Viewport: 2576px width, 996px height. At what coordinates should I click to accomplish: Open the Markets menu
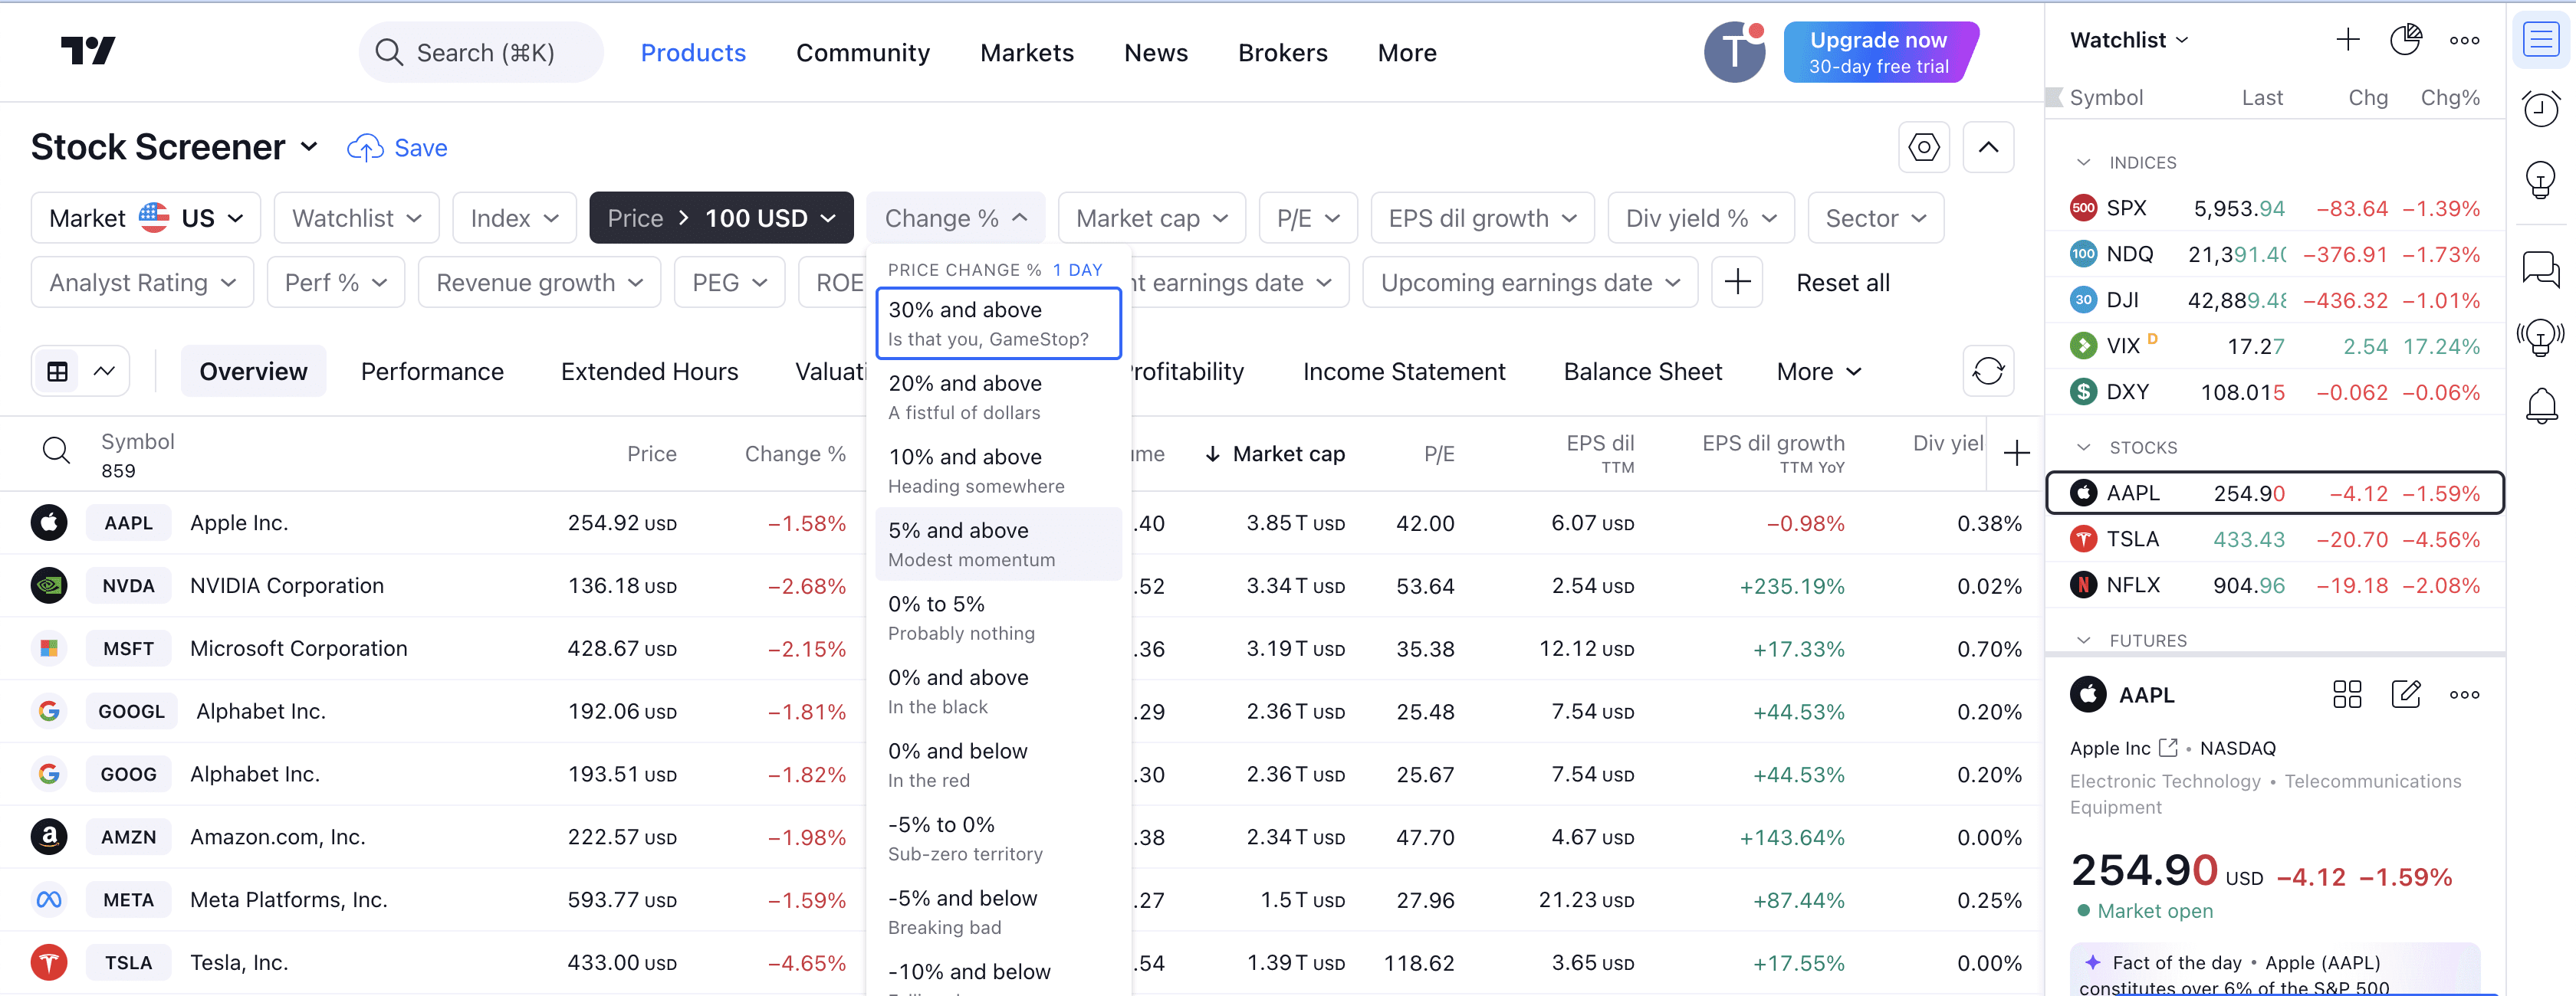pos(1026,53)
